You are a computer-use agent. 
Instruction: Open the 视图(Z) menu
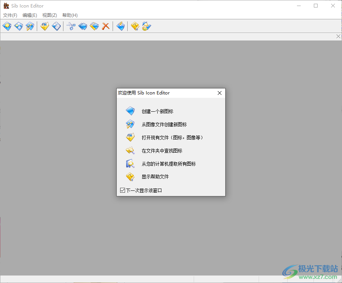(x=50, y=15)
